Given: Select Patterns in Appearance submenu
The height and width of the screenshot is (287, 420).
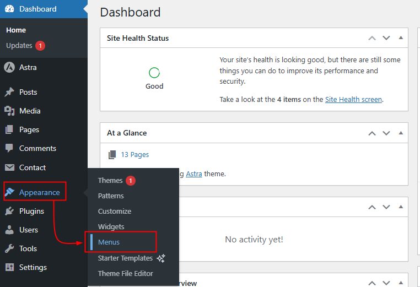Looking at the screenshot, I should tap(111, 196).
